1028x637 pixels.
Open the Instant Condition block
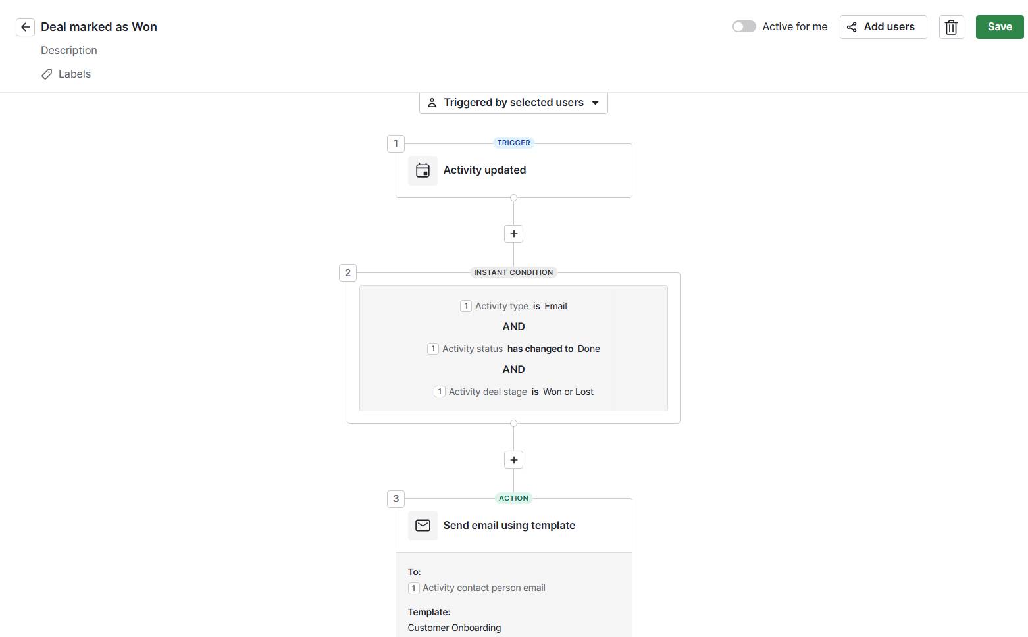[513, 273]
